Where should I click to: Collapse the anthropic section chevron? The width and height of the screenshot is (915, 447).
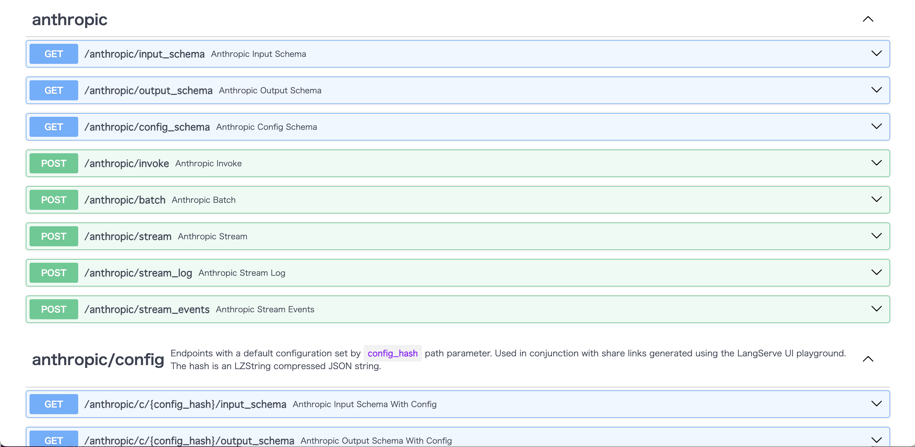point(868,19)
